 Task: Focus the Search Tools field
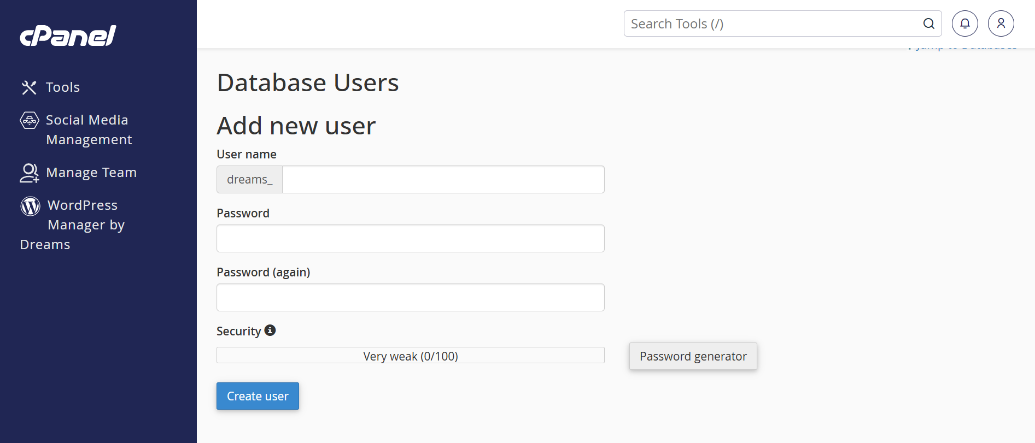click(771, 23)
